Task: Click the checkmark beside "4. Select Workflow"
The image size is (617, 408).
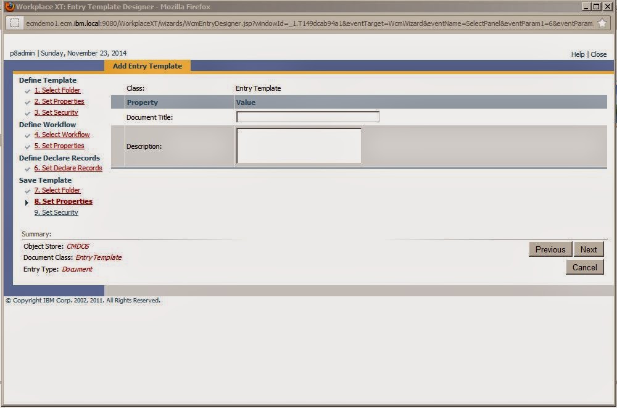Action: point(27,135)
